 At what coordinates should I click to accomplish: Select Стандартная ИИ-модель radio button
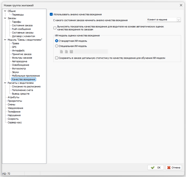pyautogui.click(x=57, y=41)
